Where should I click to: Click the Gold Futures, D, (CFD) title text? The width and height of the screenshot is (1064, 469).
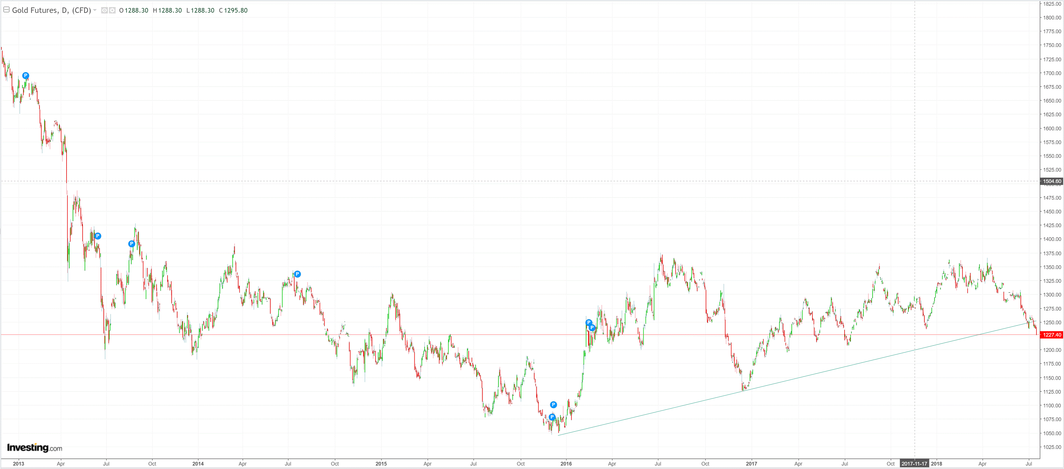pyautogui.click(x=51, y=10)
